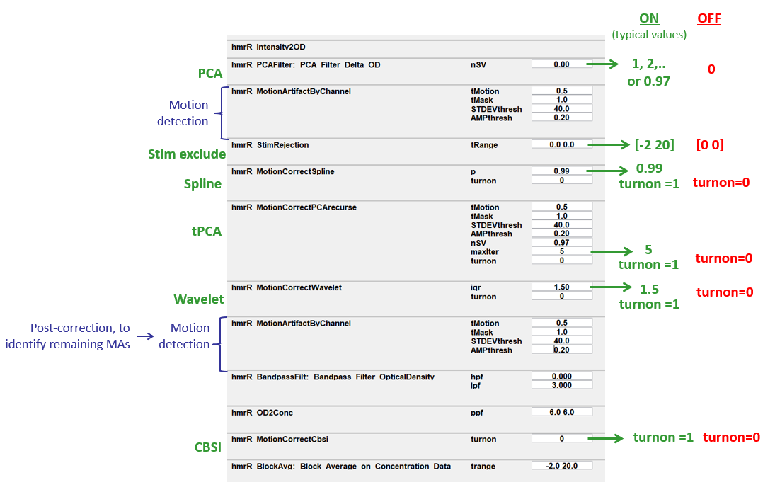775x492 pixels.
Task: Click AMPthresh field in post-correction MotionArtifactByChannel
Action: point(561,350)
